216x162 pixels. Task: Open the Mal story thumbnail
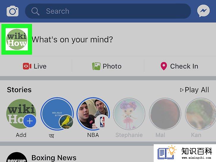pos(165,114)
